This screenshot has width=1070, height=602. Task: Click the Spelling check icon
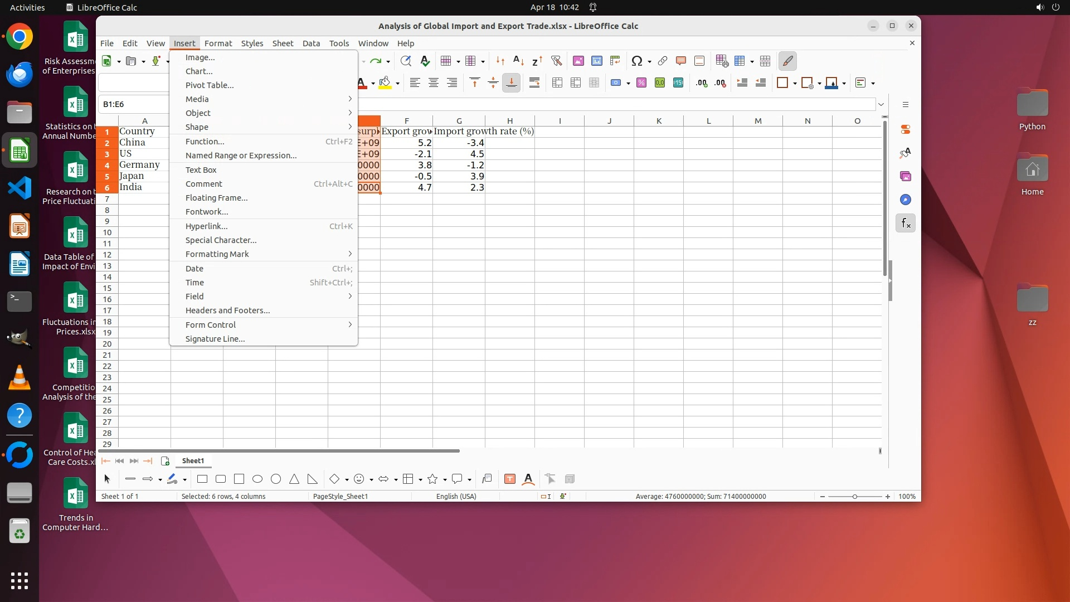[425, 61]
